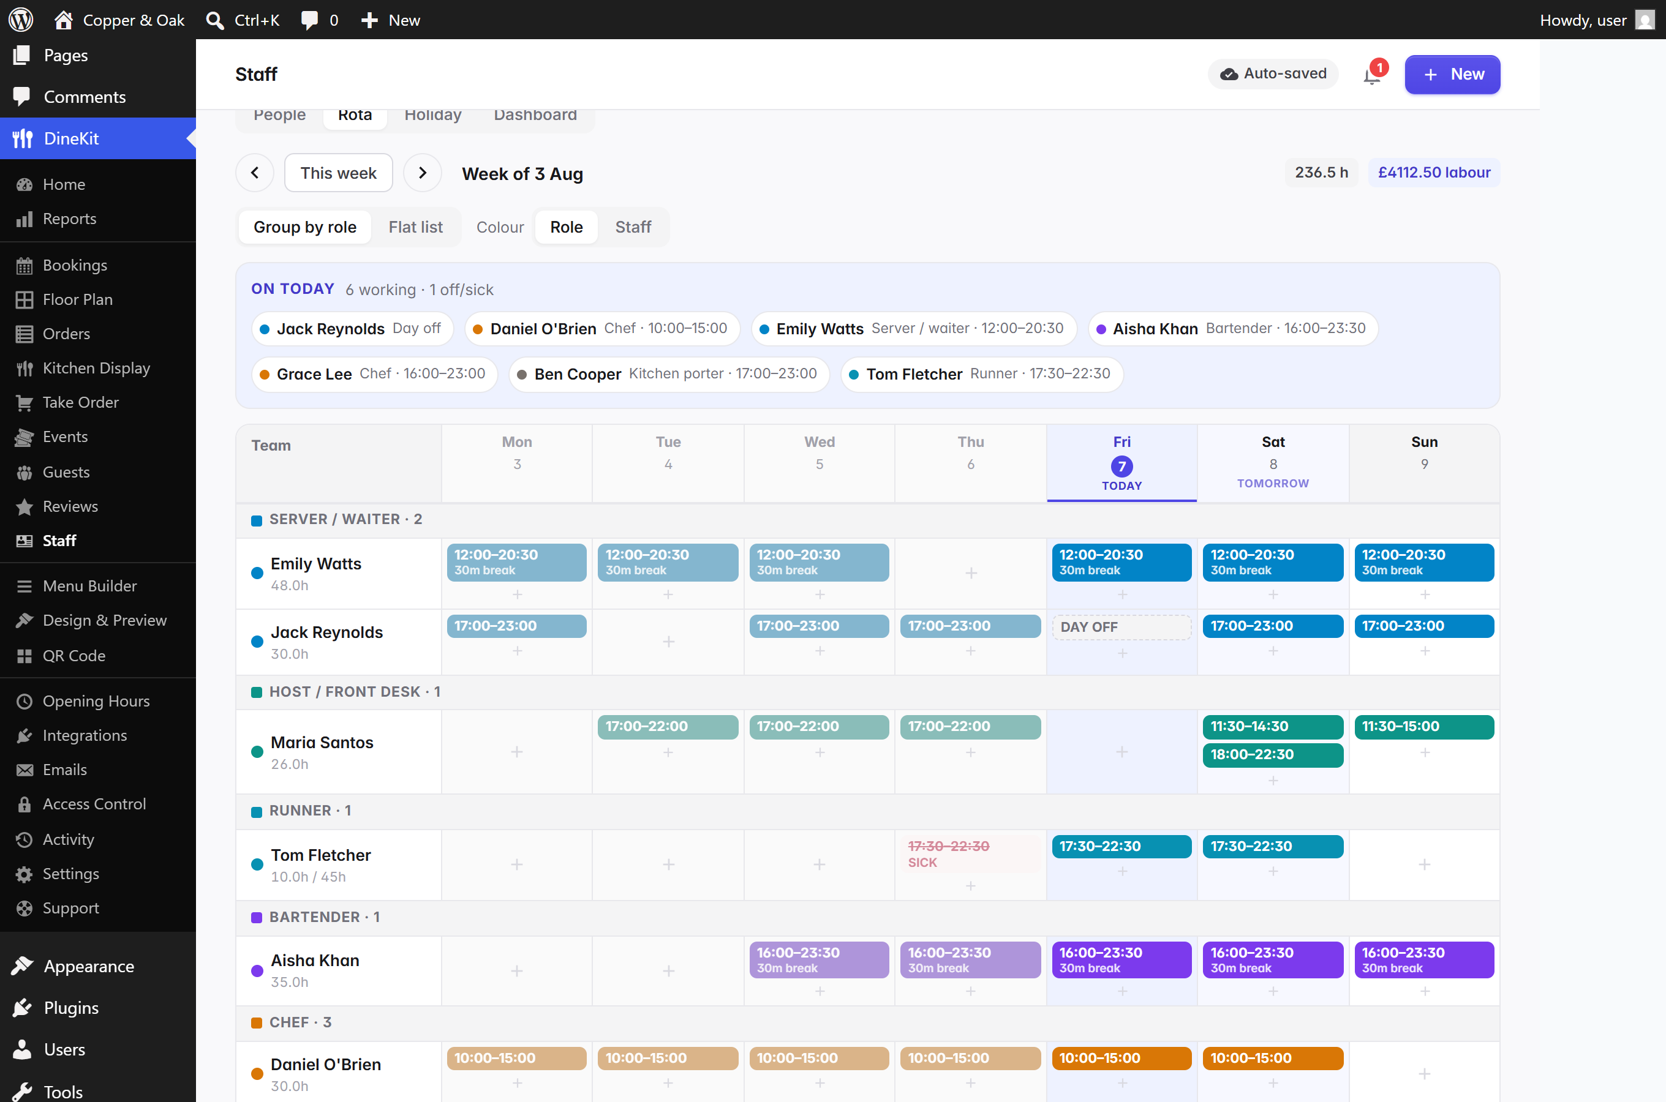Switch to the People tab
The width and height of the screenshot is (1666, 1102).
point(280,116)
